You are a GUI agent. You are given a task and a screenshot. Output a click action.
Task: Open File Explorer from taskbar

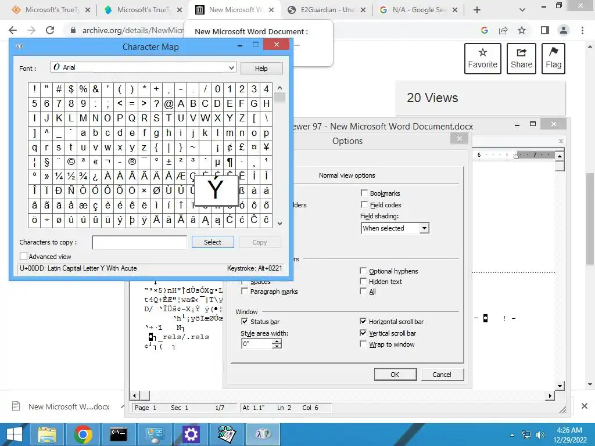(x=46, y=434)
